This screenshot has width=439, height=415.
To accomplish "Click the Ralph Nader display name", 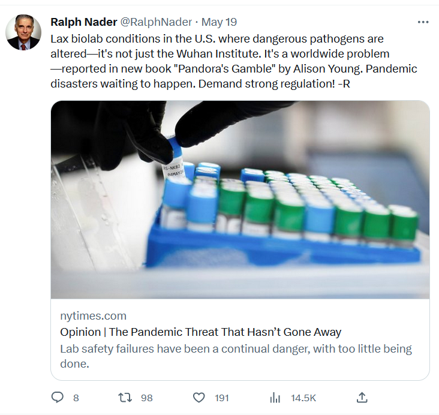I will [84, 22].
